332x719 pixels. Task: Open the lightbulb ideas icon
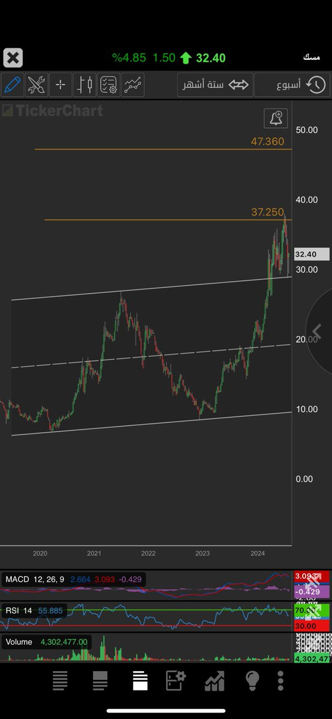pyautogui.click(x=252, y=681)
